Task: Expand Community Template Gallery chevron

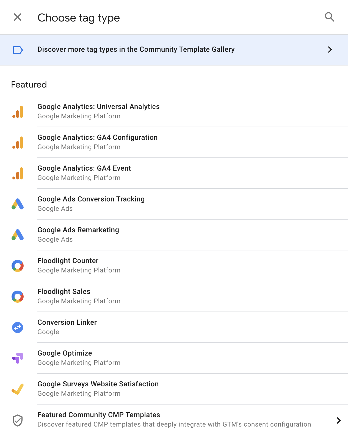Action: click(x=330, y=50)
